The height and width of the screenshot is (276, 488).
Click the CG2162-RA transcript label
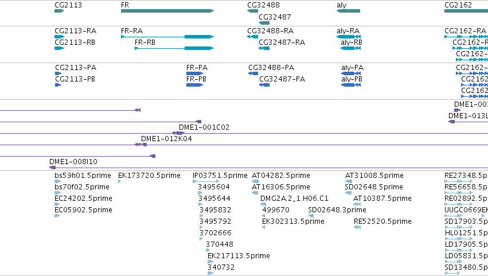(465, 31)
